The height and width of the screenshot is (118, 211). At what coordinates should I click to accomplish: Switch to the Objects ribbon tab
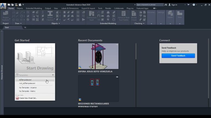[x=20, y=8]
